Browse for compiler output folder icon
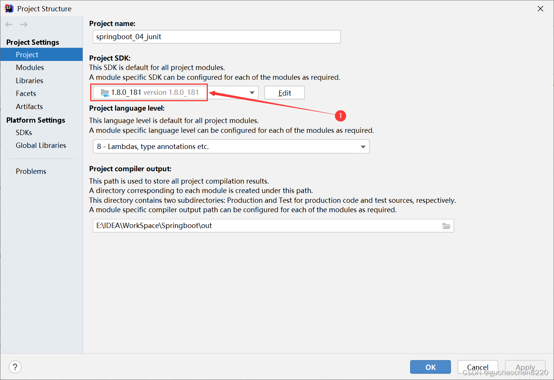 click(x=446, y=226)
